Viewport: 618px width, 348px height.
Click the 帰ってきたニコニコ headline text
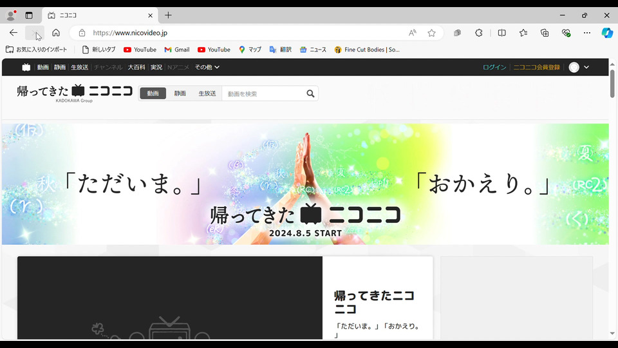pyautogui.click(x=374, y=302)
